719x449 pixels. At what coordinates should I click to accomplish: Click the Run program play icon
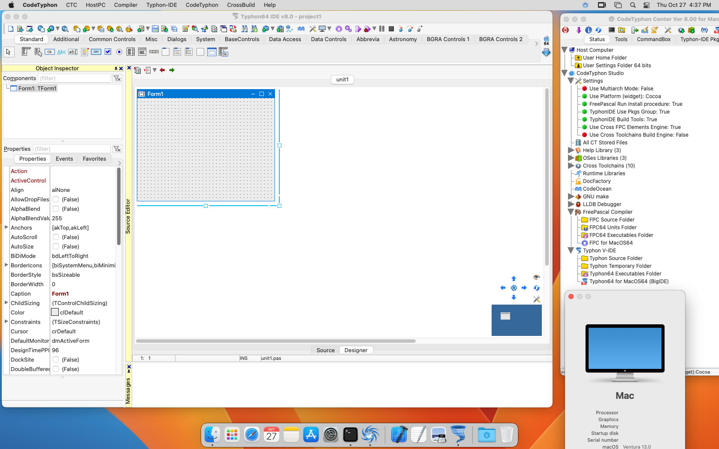(358, 29)
